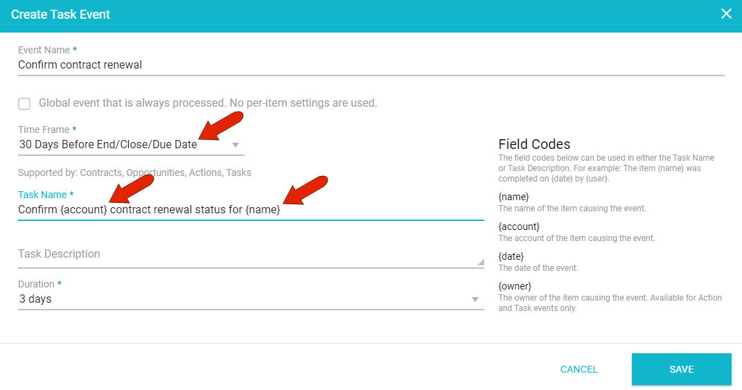The image size is (742, 390).
Task: Open the Time Frame dropdown arrow
Action: tap(236, 145)
